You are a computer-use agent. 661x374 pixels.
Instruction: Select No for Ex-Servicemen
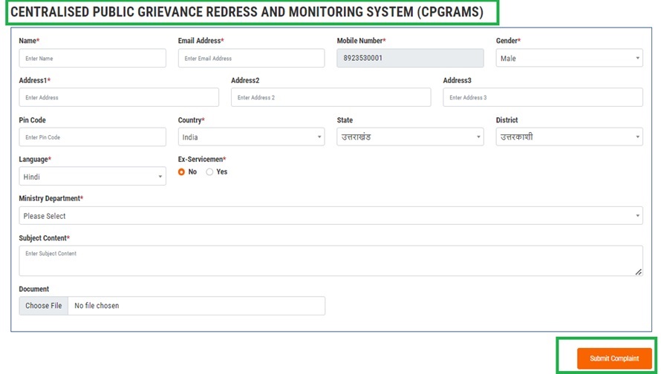pos(182,172)
